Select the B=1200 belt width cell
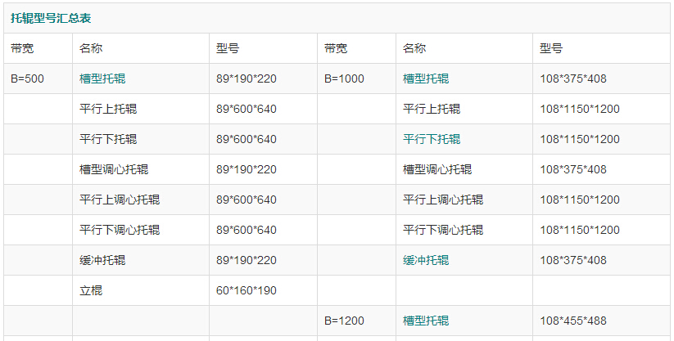 (x=344, y=321)
